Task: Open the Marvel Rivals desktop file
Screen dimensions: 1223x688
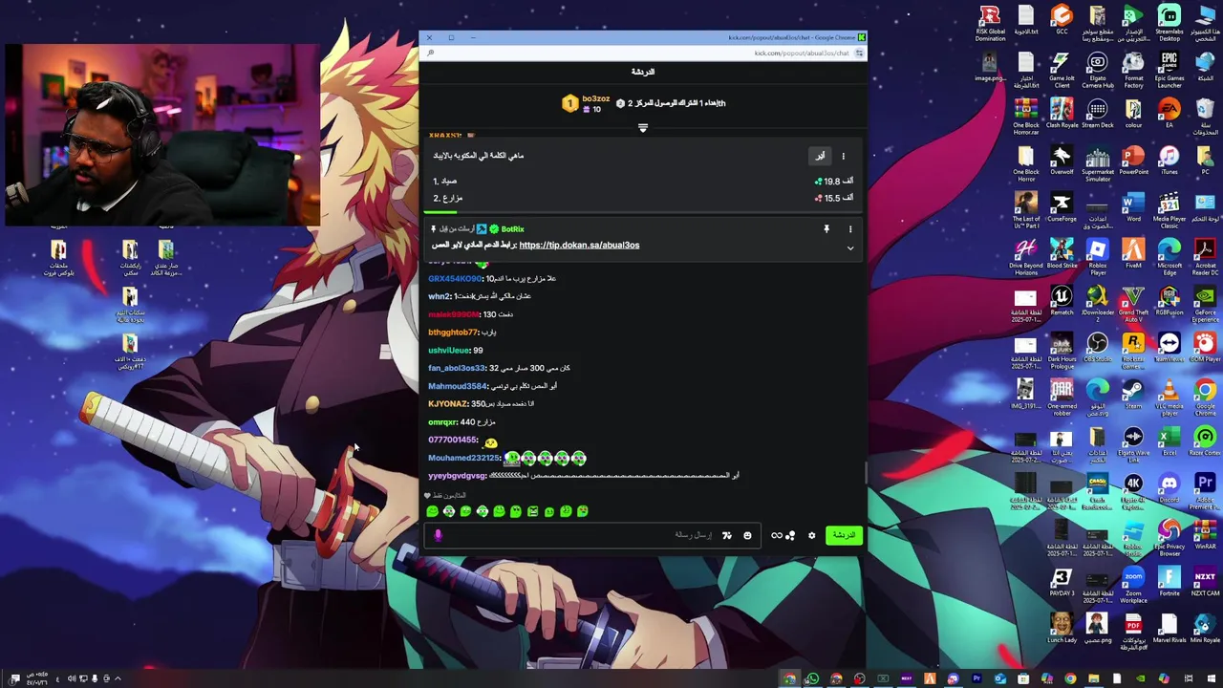Action: click(1169, 628)
